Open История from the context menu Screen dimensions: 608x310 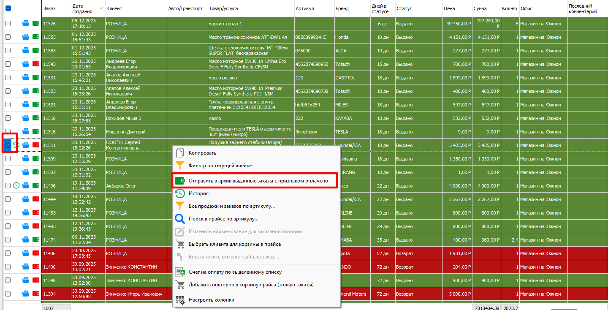pyautogui.click(x=198, y=193)
